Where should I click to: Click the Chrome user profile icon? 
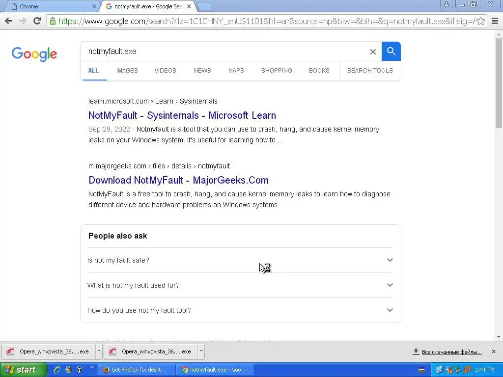click(446, 4)
